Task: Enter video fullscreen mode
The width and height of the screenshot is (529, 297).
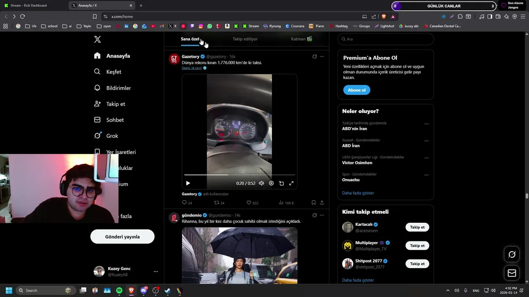Action: pos(291,183)
